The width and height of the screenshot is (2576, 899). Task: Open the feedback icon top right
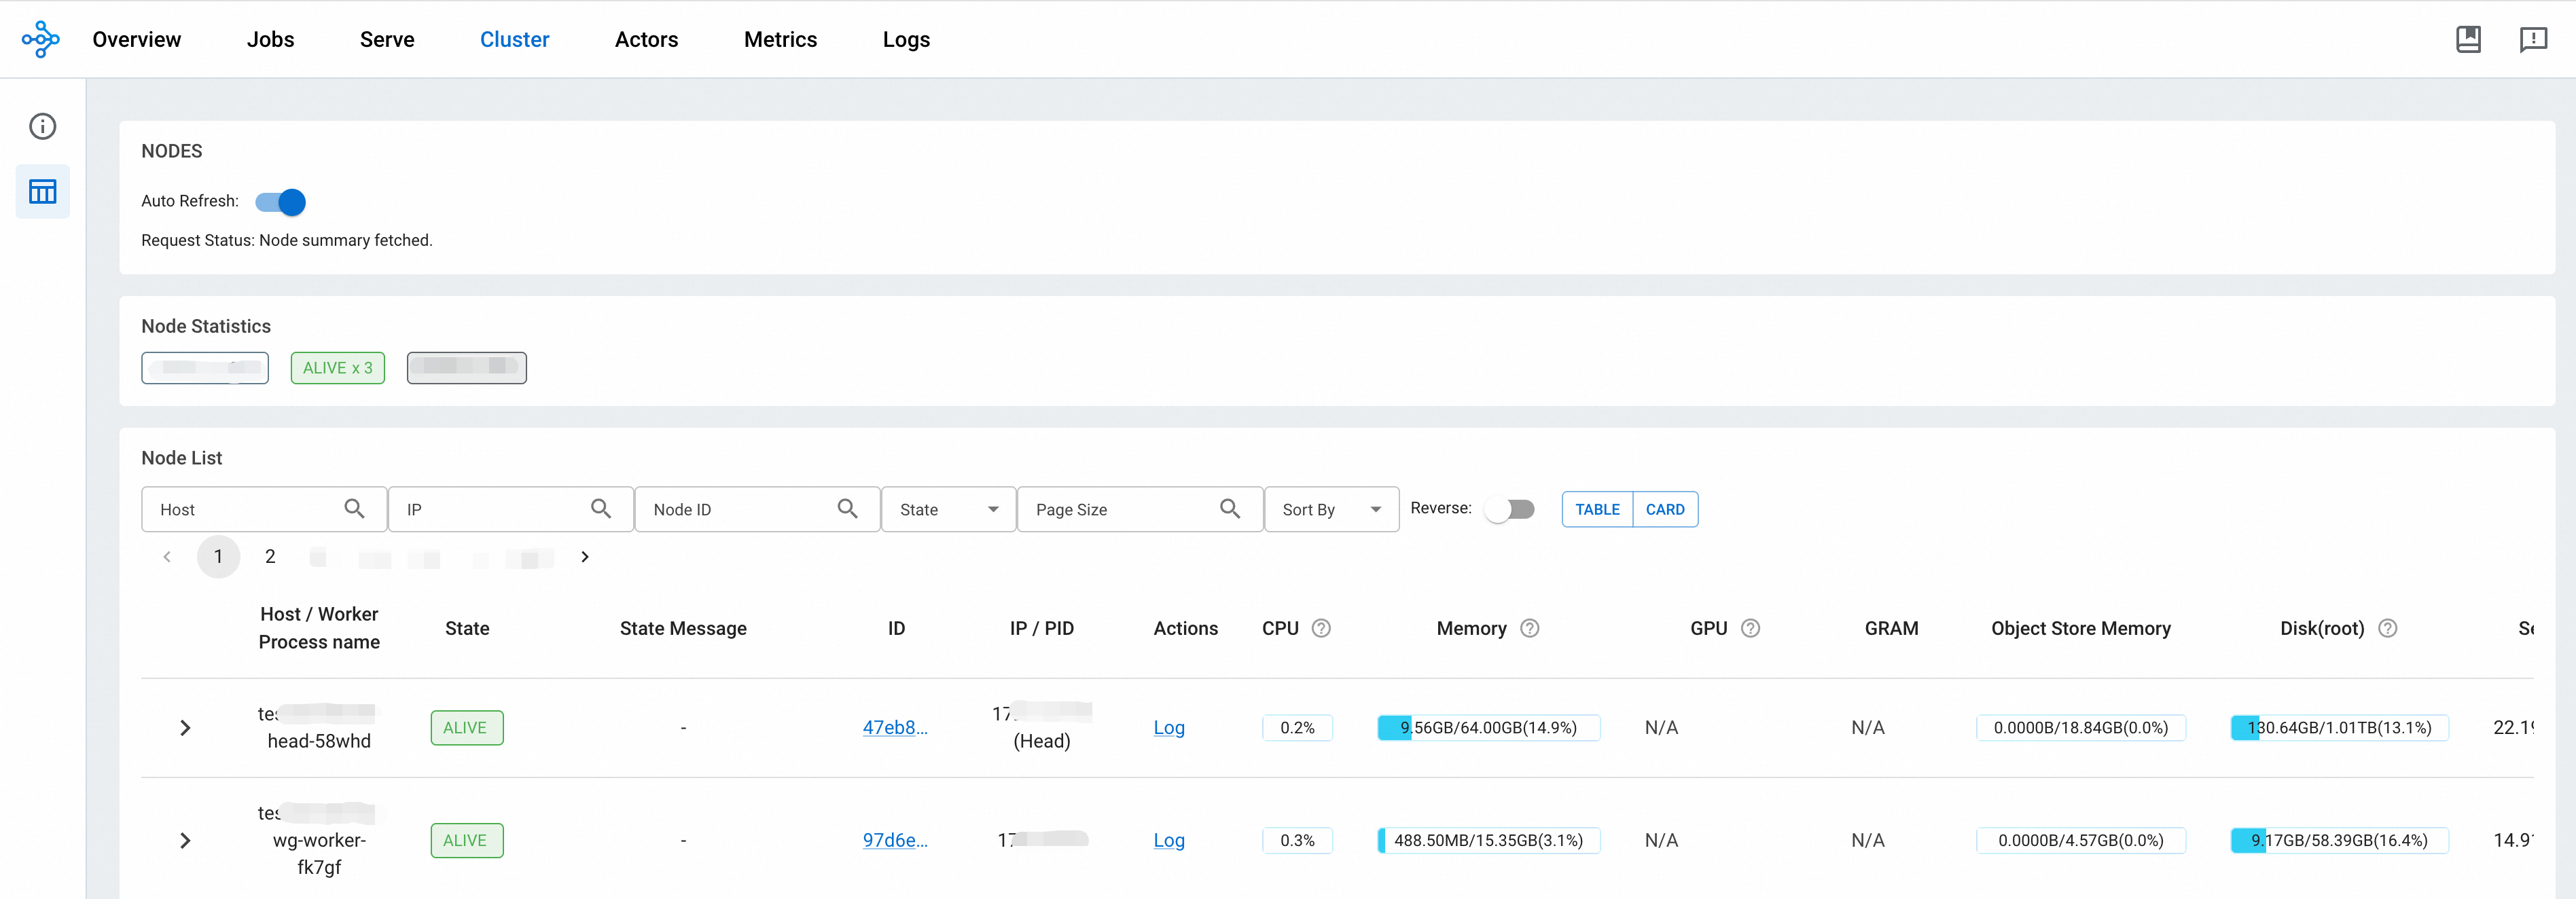click(x=2533, y=39)
